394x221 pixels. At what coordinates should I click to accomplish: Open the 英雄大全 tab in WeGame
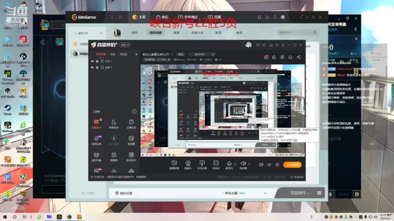(x=197, y=32)
